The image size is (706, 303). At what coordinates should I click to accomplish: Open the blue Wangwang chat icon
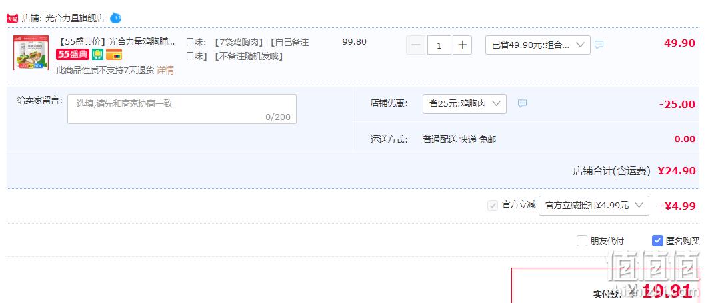[116, 18]
